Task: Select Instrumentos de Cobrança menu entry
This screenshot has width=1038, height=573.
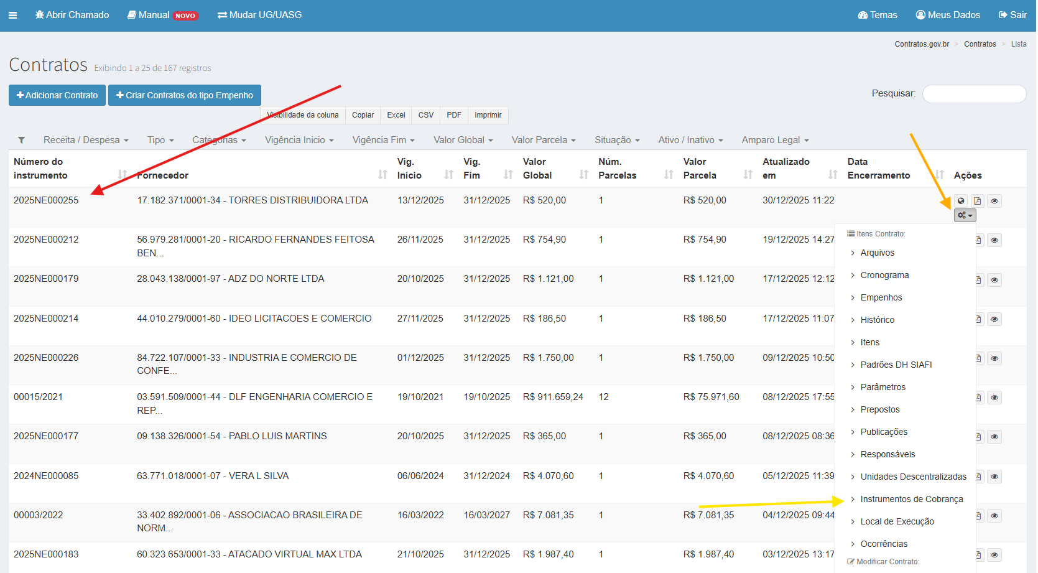Action: pos(911,499)
